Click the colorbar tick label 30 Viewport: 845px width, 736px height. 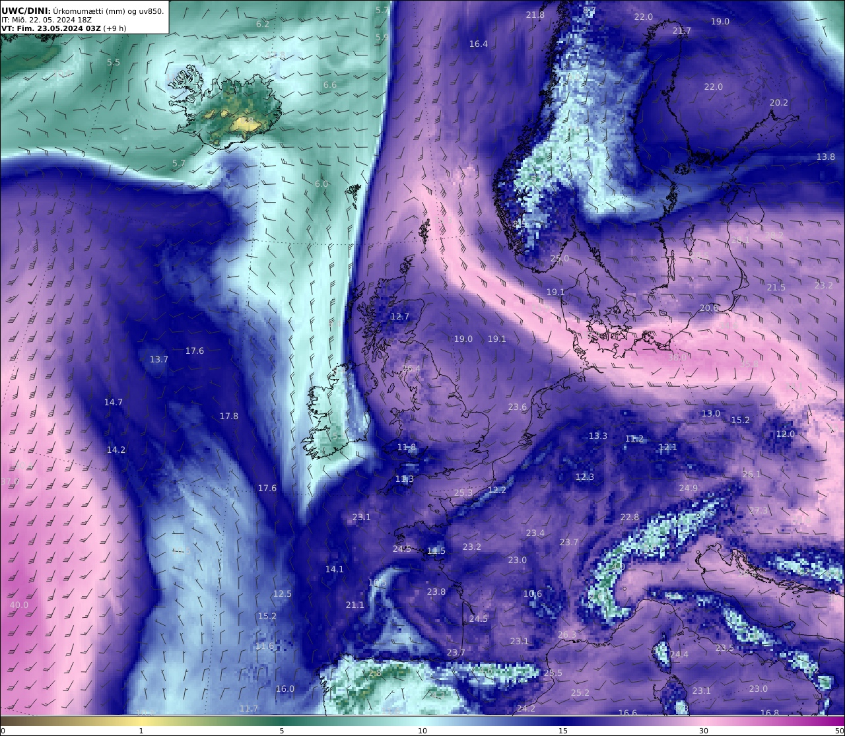coord(704,731)
